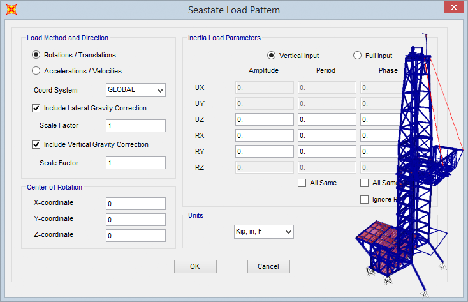
Task: Focus the X-coordinate input field
Action: (x=136, y=204)
